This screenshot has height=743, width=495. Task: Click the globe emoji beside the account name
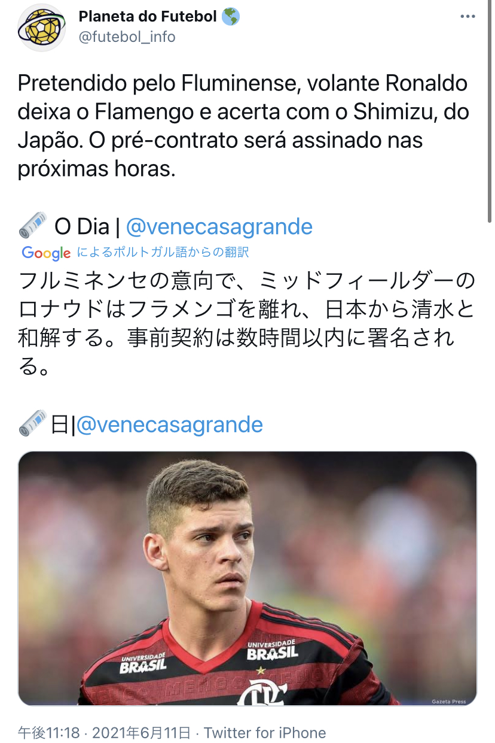click(x=230, y=17)
